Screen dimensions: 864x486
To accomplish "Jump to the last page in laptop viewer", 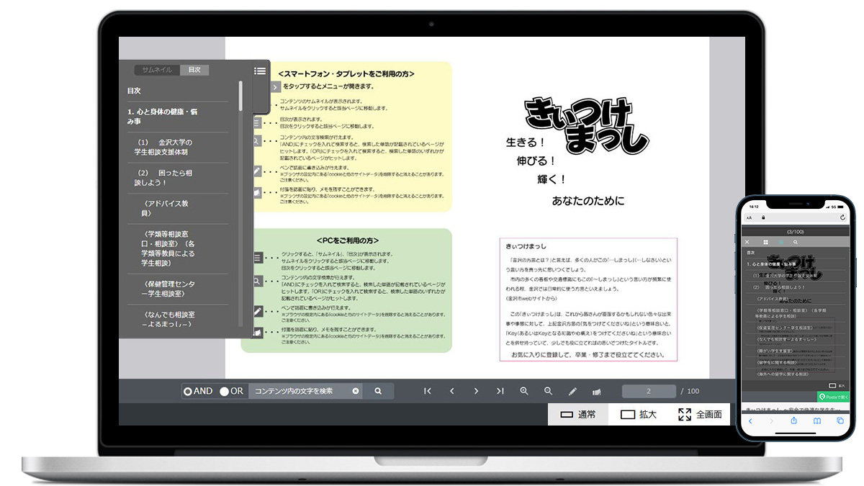I will [x=500, y=391].
